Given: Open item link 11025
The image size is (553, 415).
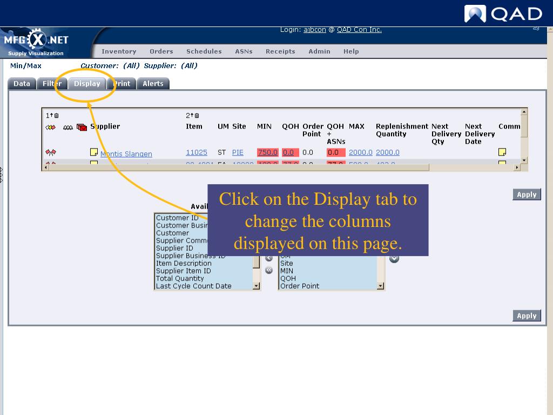Looking at the screenshot, I should click(197, 152).
